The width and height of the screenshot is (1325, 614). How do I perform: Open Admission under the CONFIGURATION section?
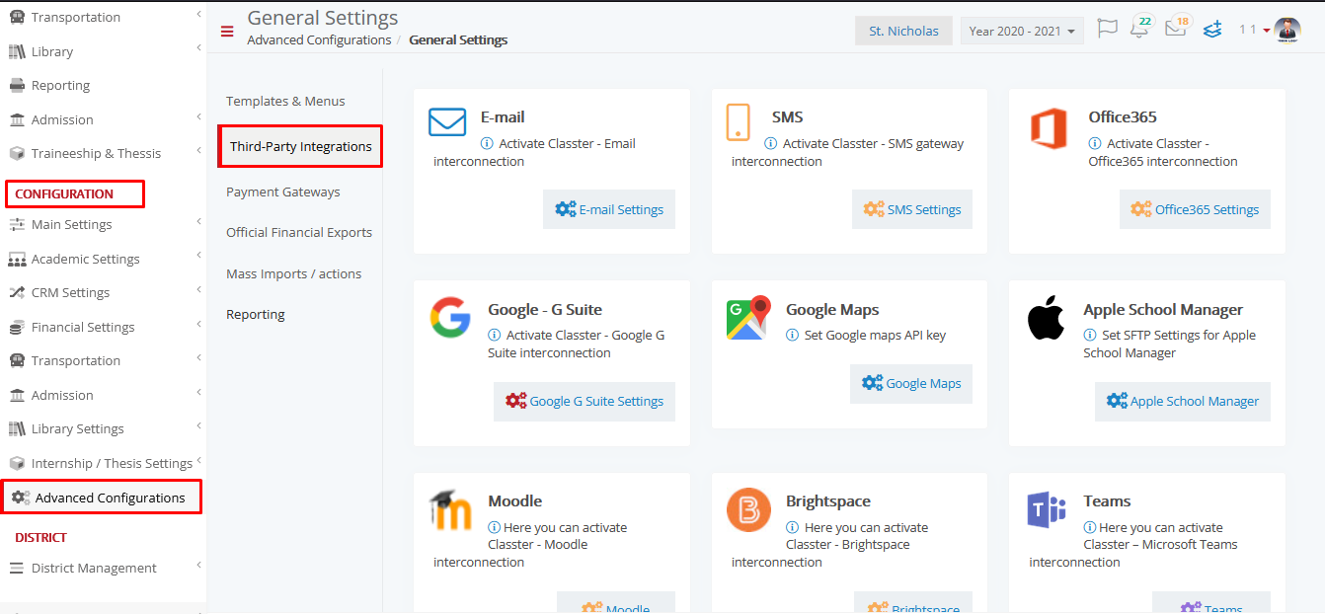(62, 395)
